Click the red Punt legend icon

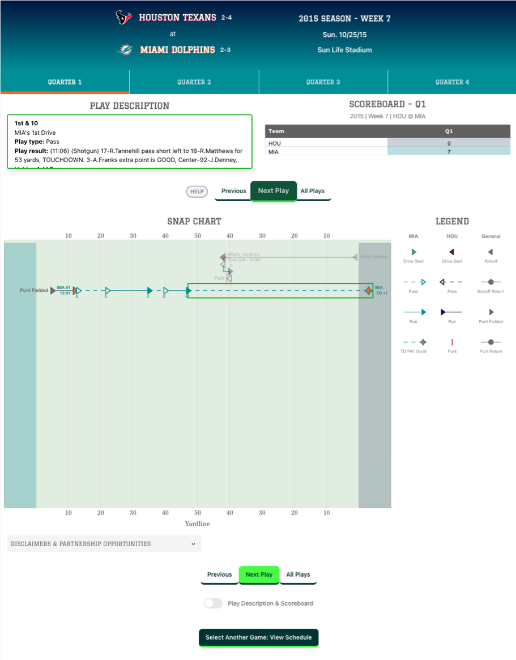coord(452,342)
